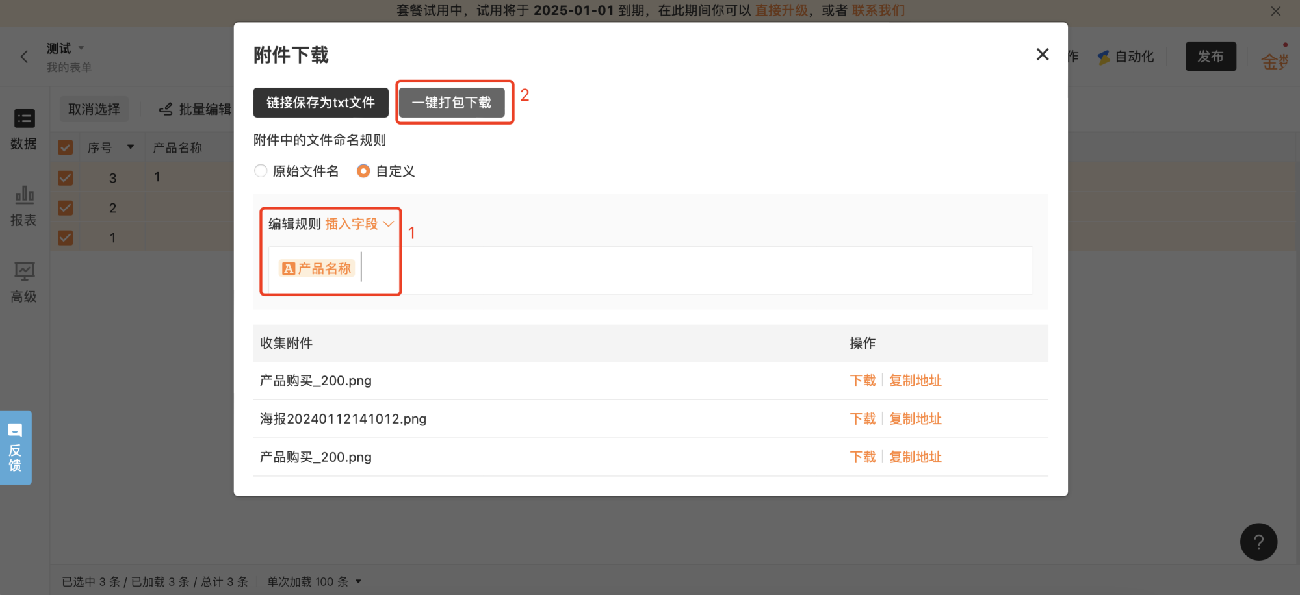Toggle the select-all checkbox in header
Image resolution: width=1300 pixels, height=595 pixels.
65,147
